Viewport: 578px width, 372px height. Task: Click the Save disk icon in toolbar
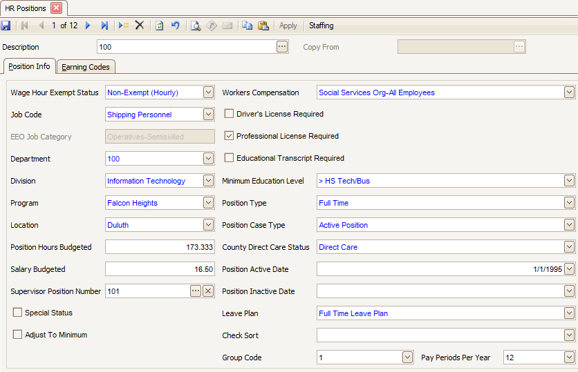pos(6,26)
